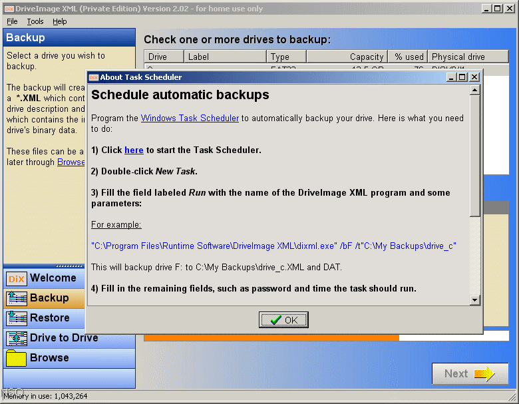Viewport: 519px width, 404px height.
Task: Click the Physical drive column header
Action: click(468, 57)
